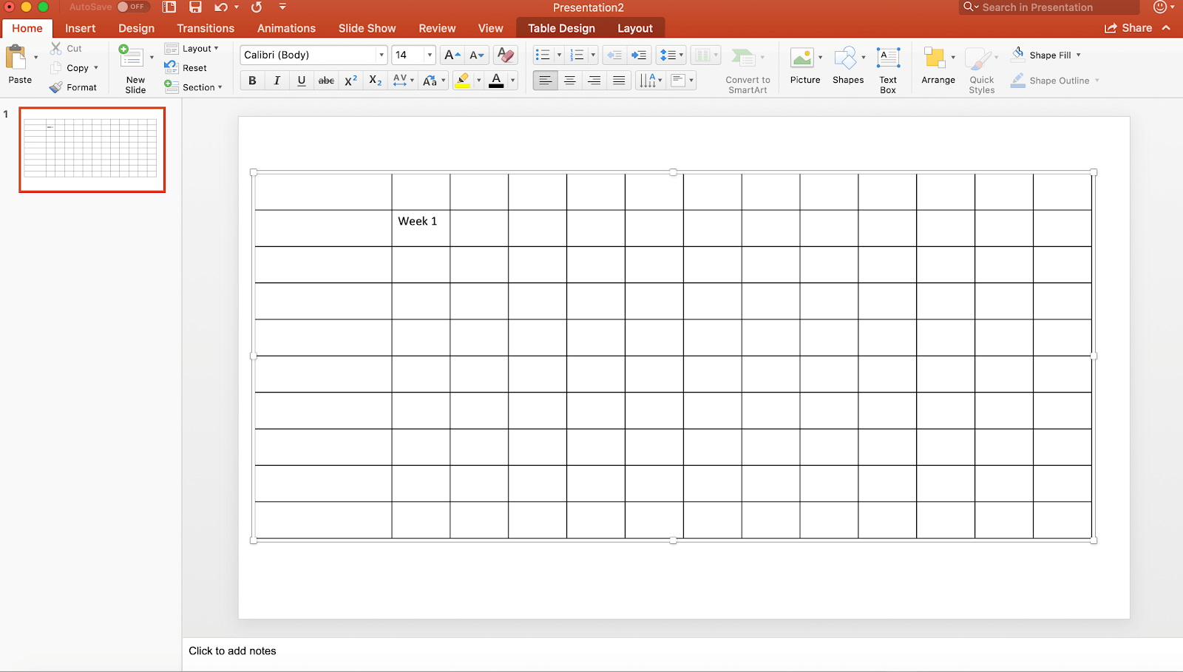Toggle center text alignment

569,81
